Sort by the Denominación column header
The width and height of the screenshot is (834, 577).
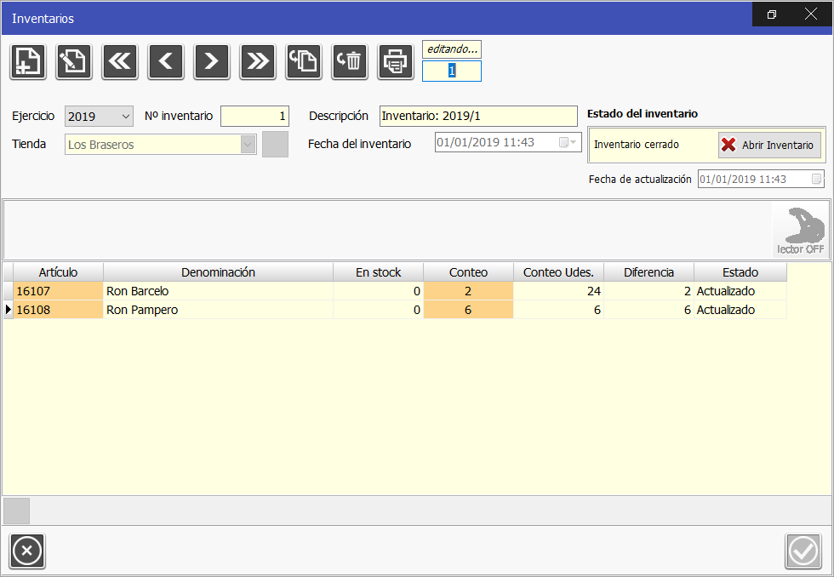(x=218, y=272)
